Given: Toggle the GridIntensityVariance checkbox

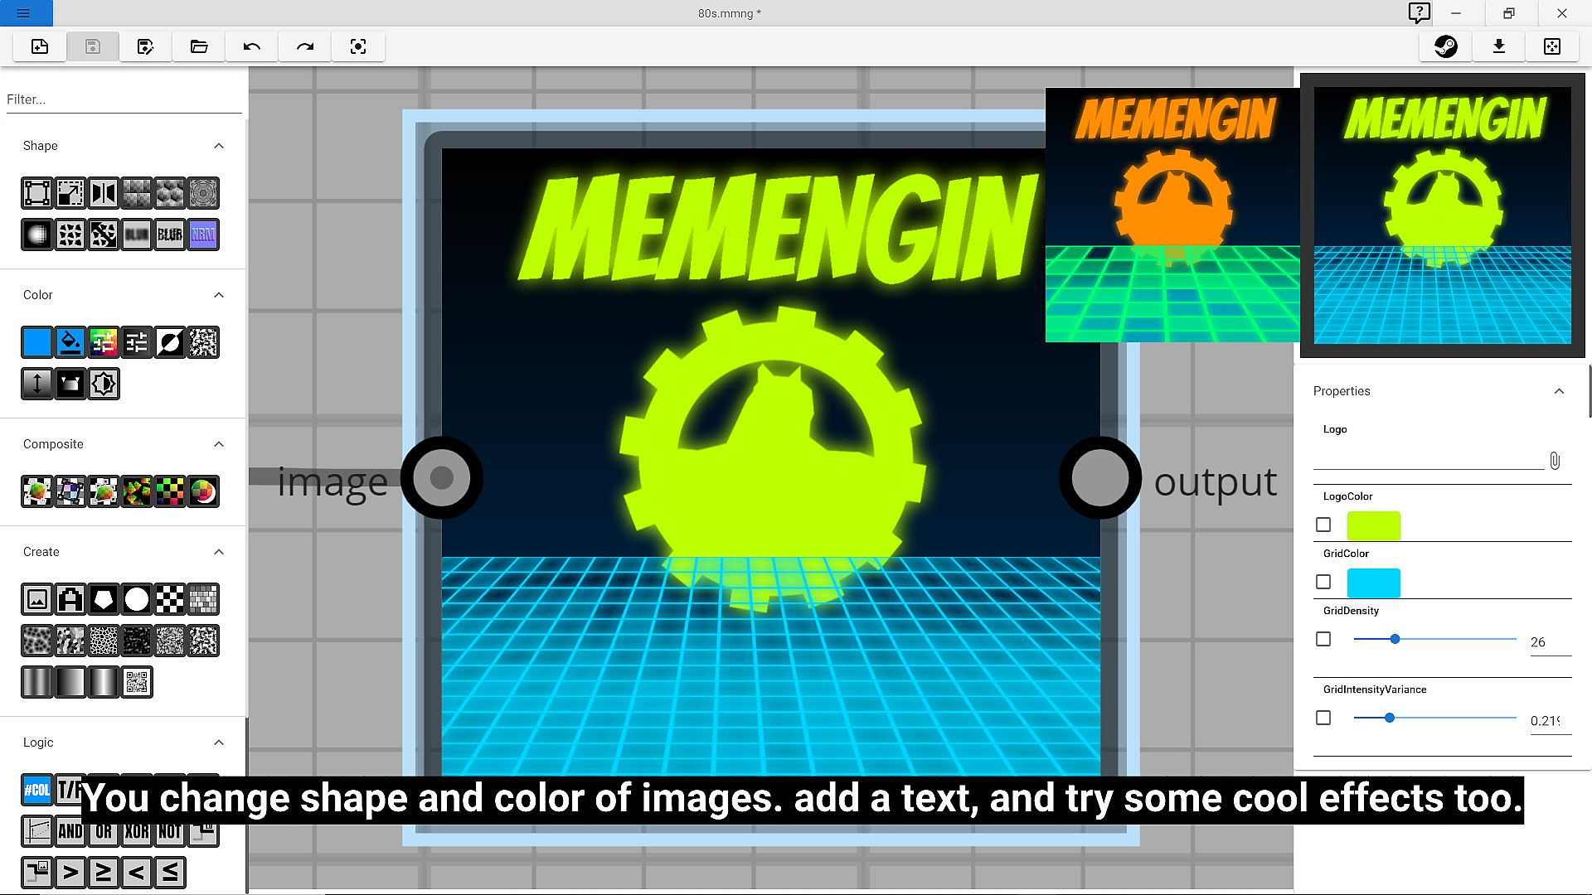Looking at the screenshot, I should coord(1323,718).
